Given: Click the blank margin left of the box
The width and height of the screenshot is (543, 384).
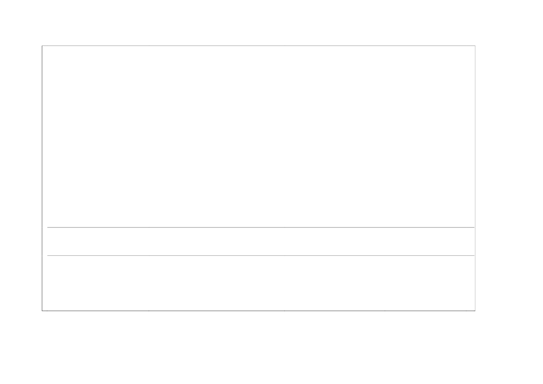Looking at the screenshot, I should (x=21, y=178).
